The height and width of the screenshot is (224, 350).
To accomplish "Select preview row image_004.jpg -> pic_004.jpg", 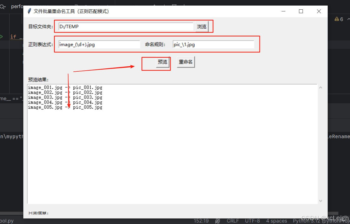I will (65, 103).
